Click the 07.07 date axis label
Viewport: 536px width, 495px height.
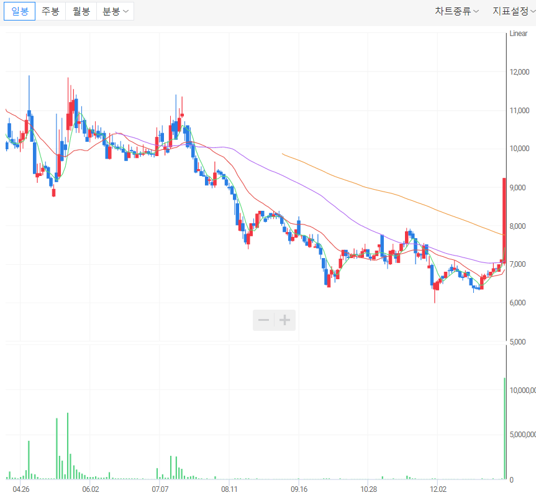coord(160,489)
